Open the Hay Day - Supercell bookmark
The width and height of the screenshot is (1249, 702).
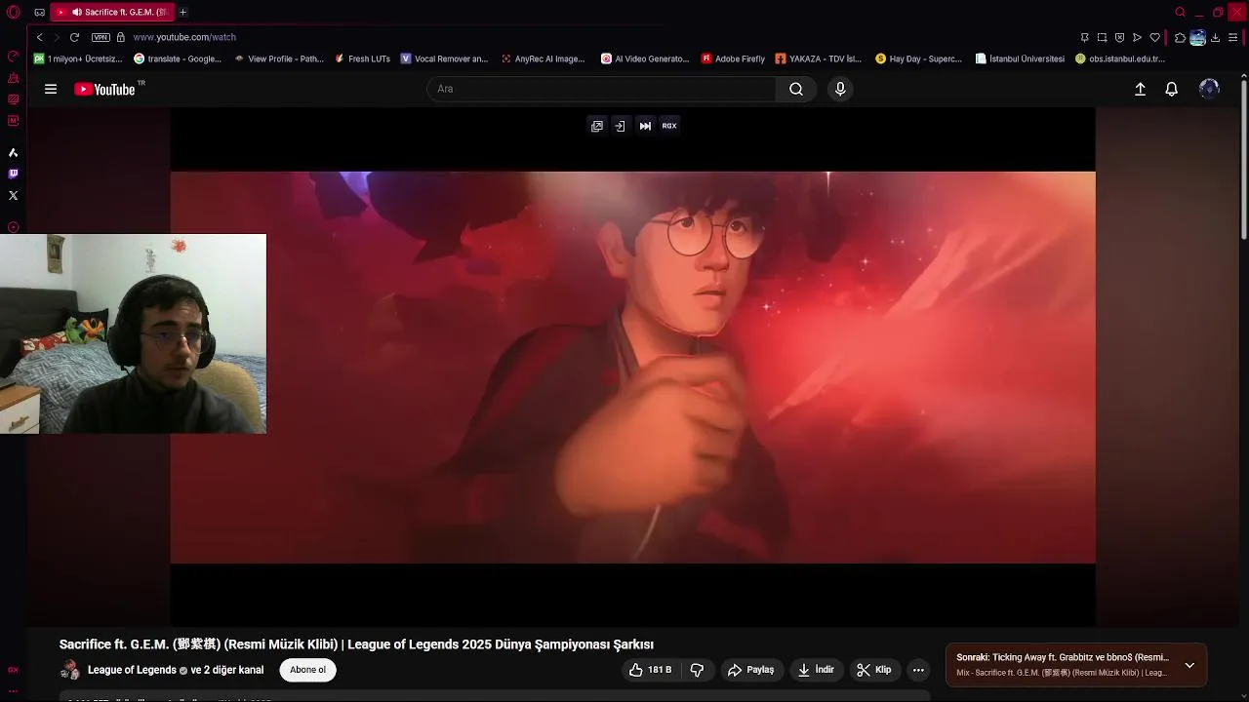(919, 58)
